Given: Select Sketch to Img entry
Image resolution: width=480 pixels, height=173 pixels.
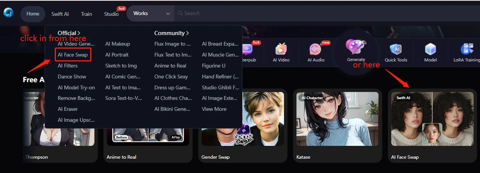Looking at the screenshot, I should point(121,66).
